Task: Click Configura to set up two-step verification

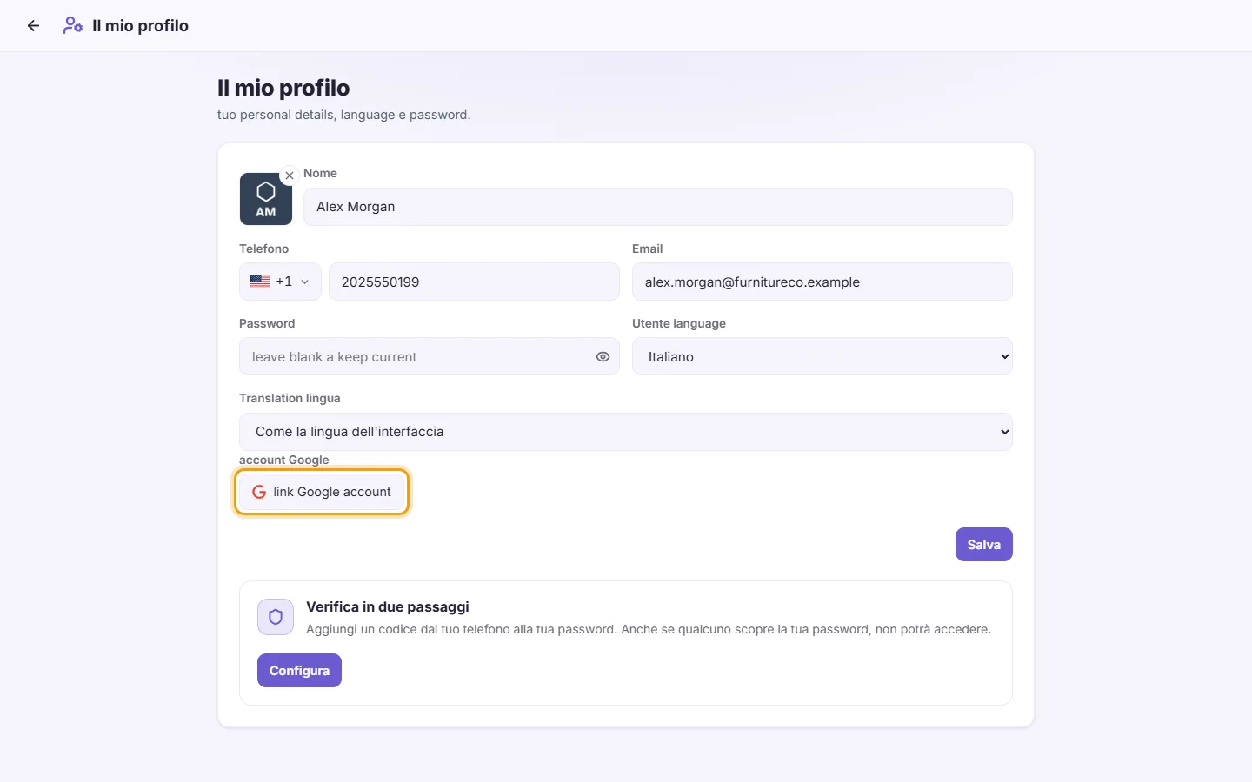Action: point(299,671)
